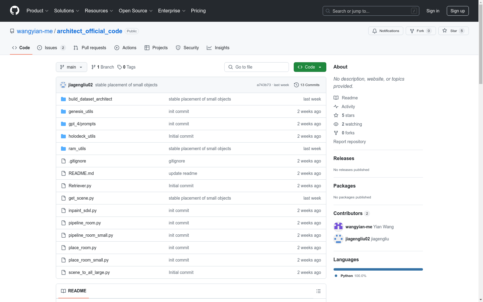
Task: Click the file icon beside Retriever.py
Action: [63, 186]
